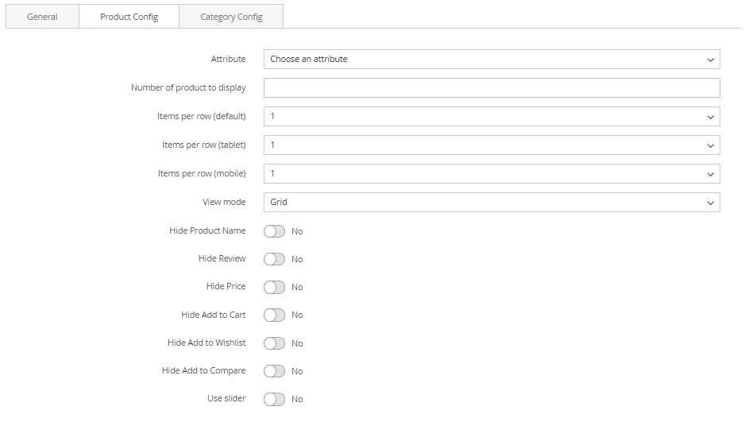Switch to the Product Config tab
This screenshot has width=749, height=422.
pyautogui.click(x=129, y=17)
